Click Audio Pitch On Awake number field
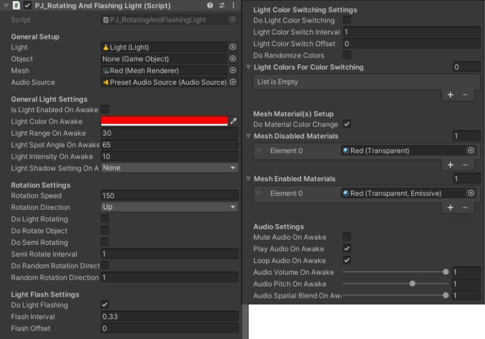This screenshot has width=485, height=339. [466, 284]
